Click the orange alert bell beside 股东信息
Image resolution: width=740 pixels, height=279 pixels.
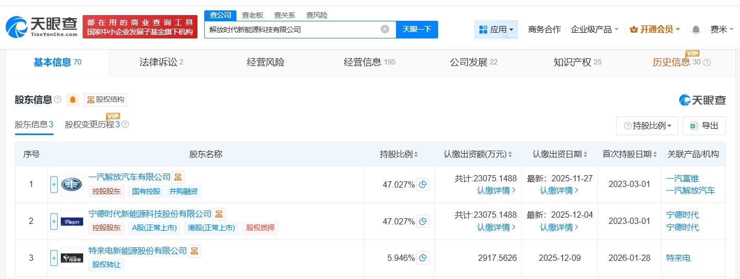[73, 100]
